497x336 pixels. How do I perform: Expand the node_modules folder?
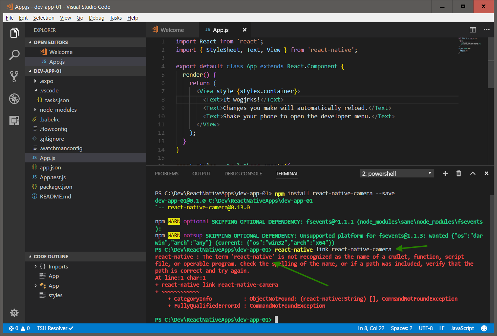(x=35, y=110)
